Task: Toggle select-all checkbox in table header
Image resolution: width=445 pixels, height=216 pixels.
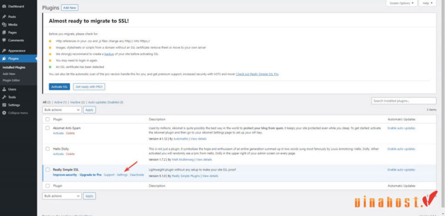Action: 47,119
